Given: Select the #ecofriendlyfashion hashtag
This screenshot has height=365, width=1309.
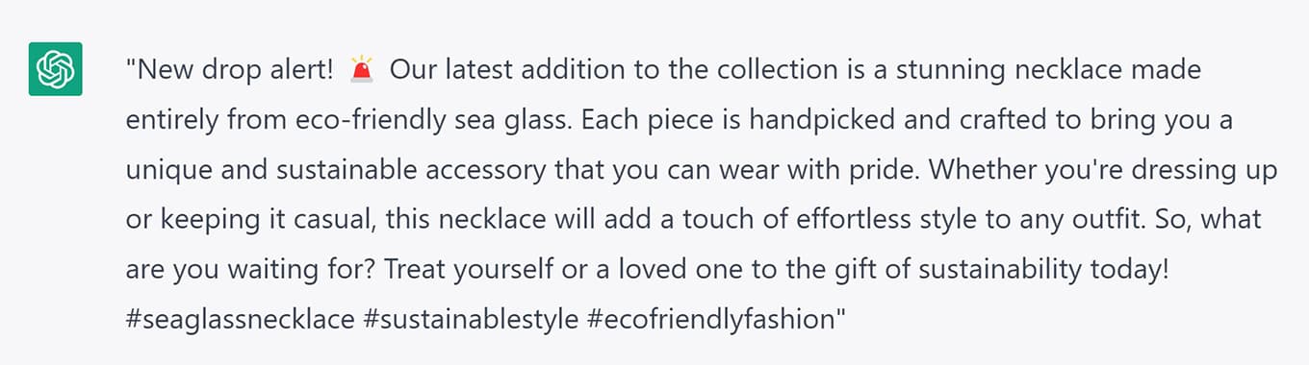Looking at the screenshot, I should (x=709, y=319).
